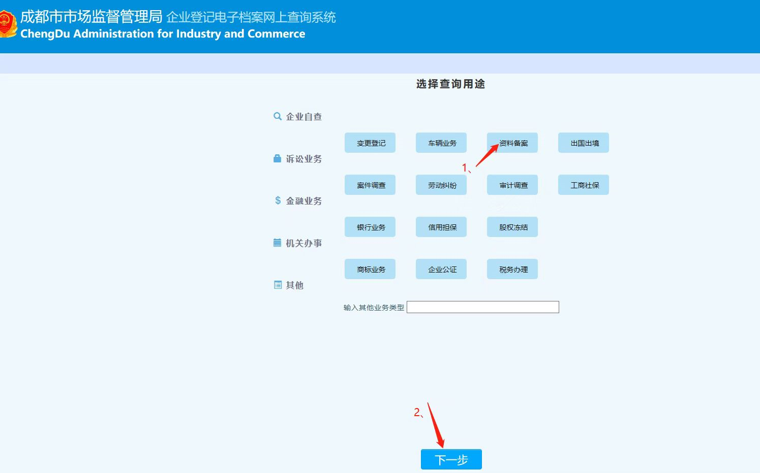Click the dollar icon beside 金融业务
The height and width of the screenshot is (473, 760).
point(278,200)
